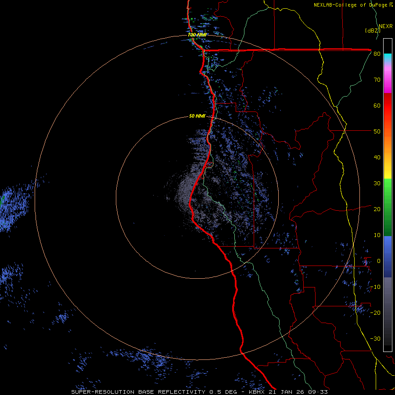Click the 100 NMI range ring label
395x395 pixels.
[x=197, y=35]
